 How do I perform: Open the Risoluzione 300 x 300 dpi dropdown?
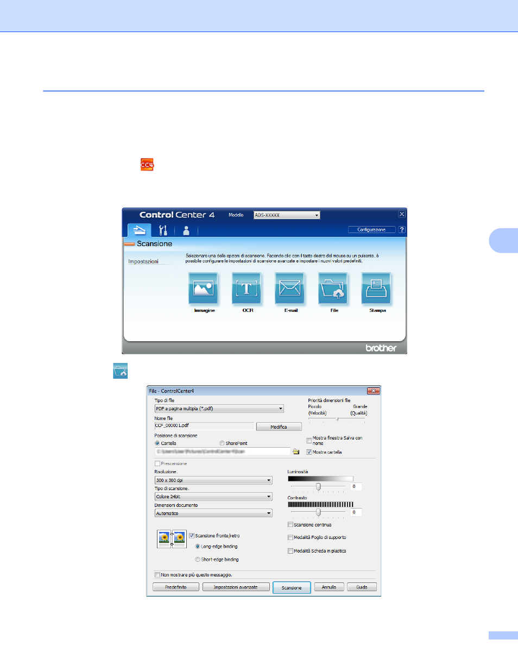pos(213,480)
